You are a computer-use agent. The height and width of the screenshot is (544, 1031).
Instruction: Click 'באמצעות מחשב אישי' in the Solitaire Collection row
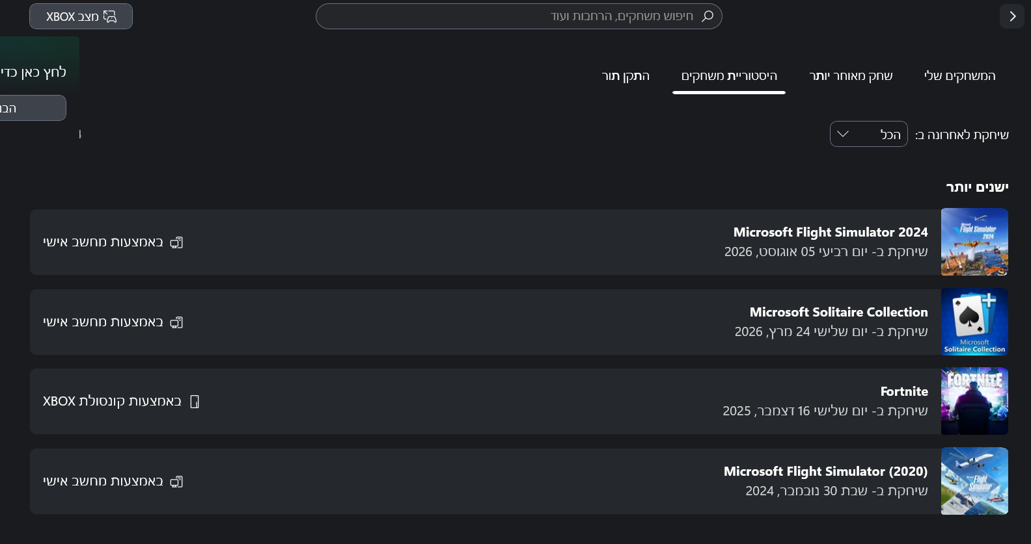[x=103, y=322]
